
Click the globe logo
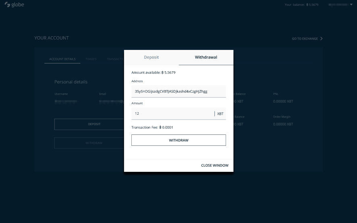pos(15,4)
